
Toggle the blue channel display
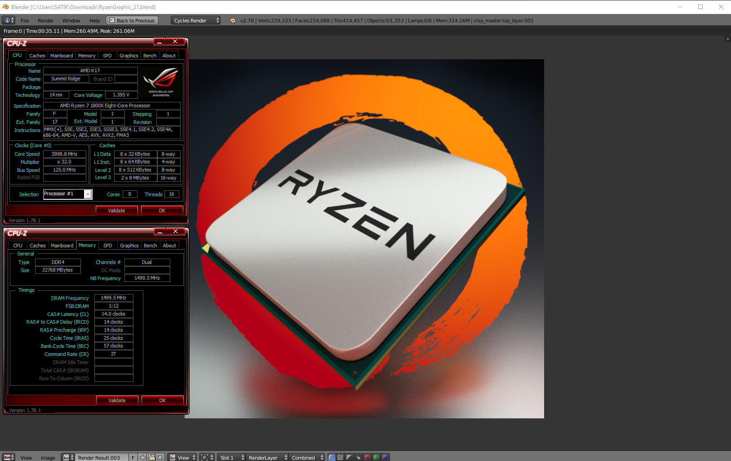pyautogui.click(x=385, y=457)
